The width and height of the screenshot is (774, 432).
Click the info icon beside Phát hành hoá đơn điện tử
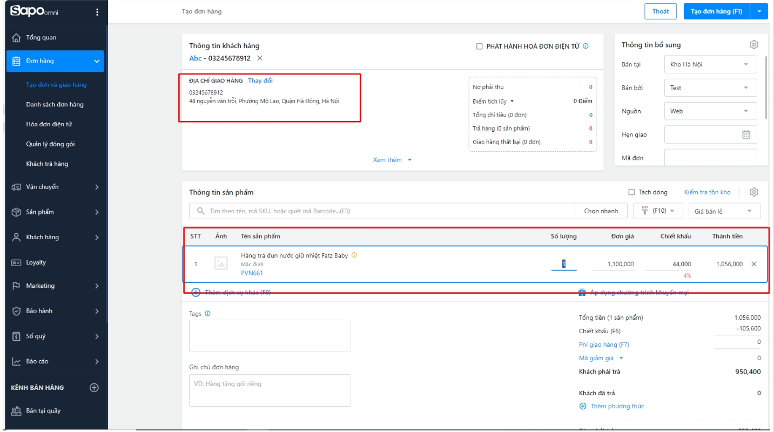tap(585, 46)
